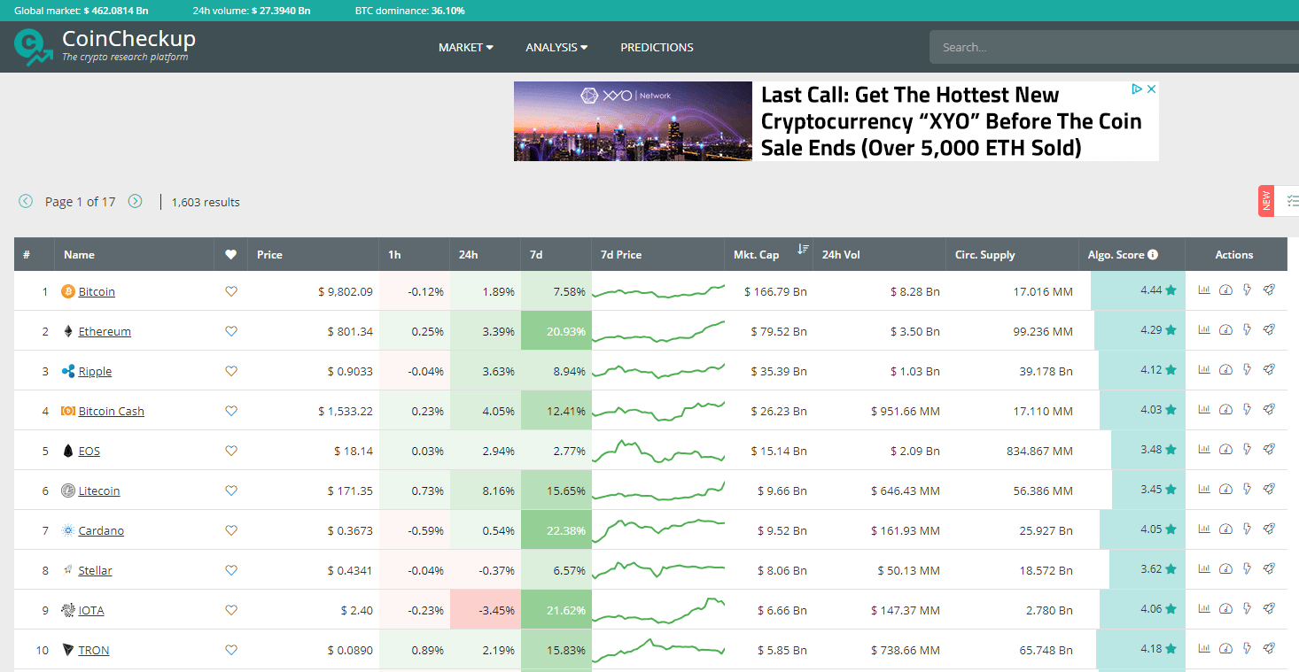Expand the MARKET dropdown menu
Viewport: 1299px width, 672px height.
(466, 48)
